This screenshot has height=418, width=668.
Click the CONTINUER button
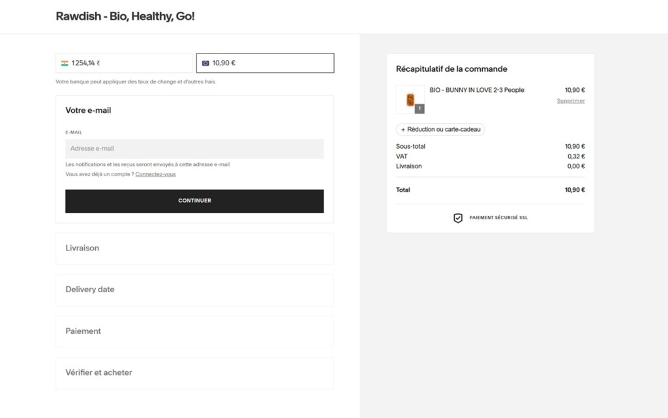(x=194, y=201)
